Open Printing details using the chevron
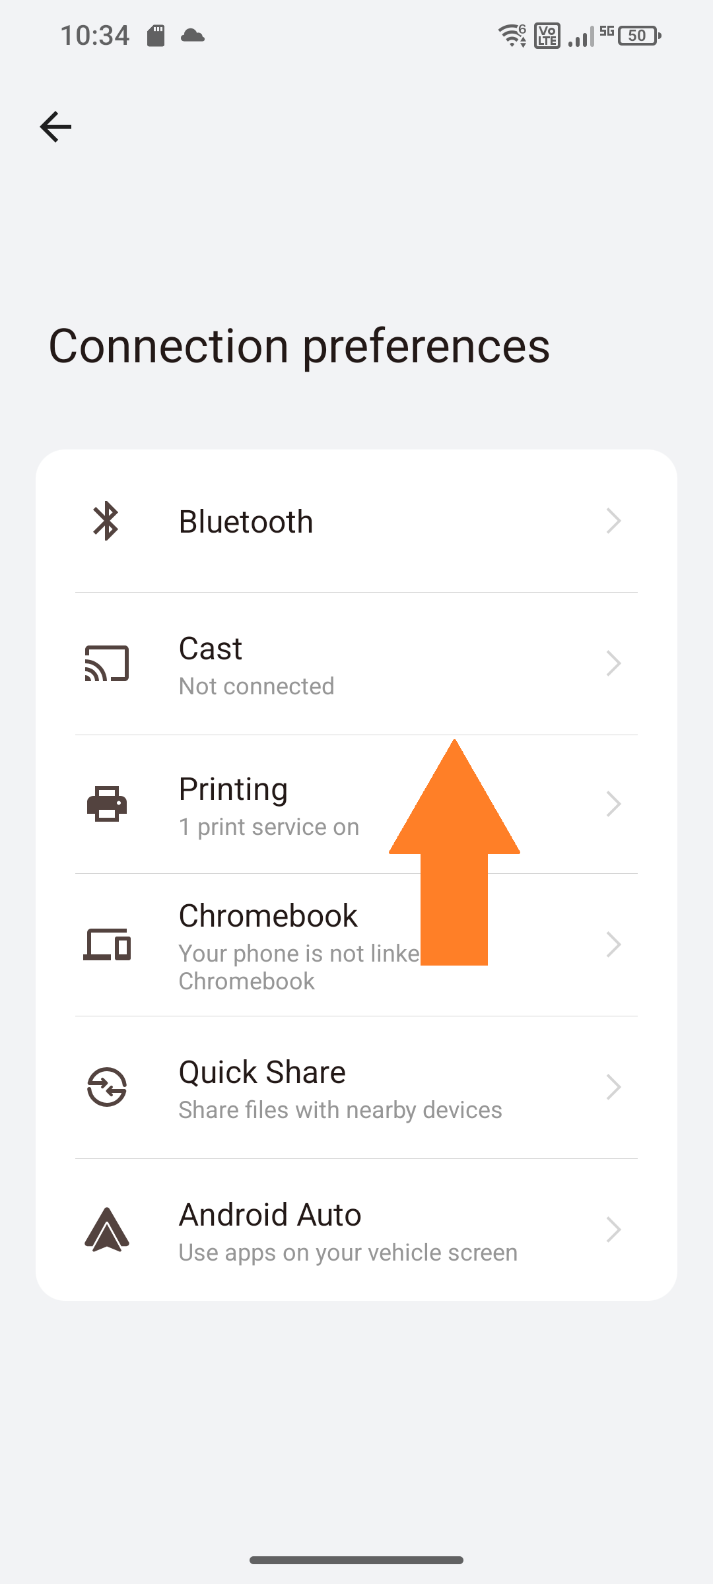Screen dimensions: 713x1584 613,804
